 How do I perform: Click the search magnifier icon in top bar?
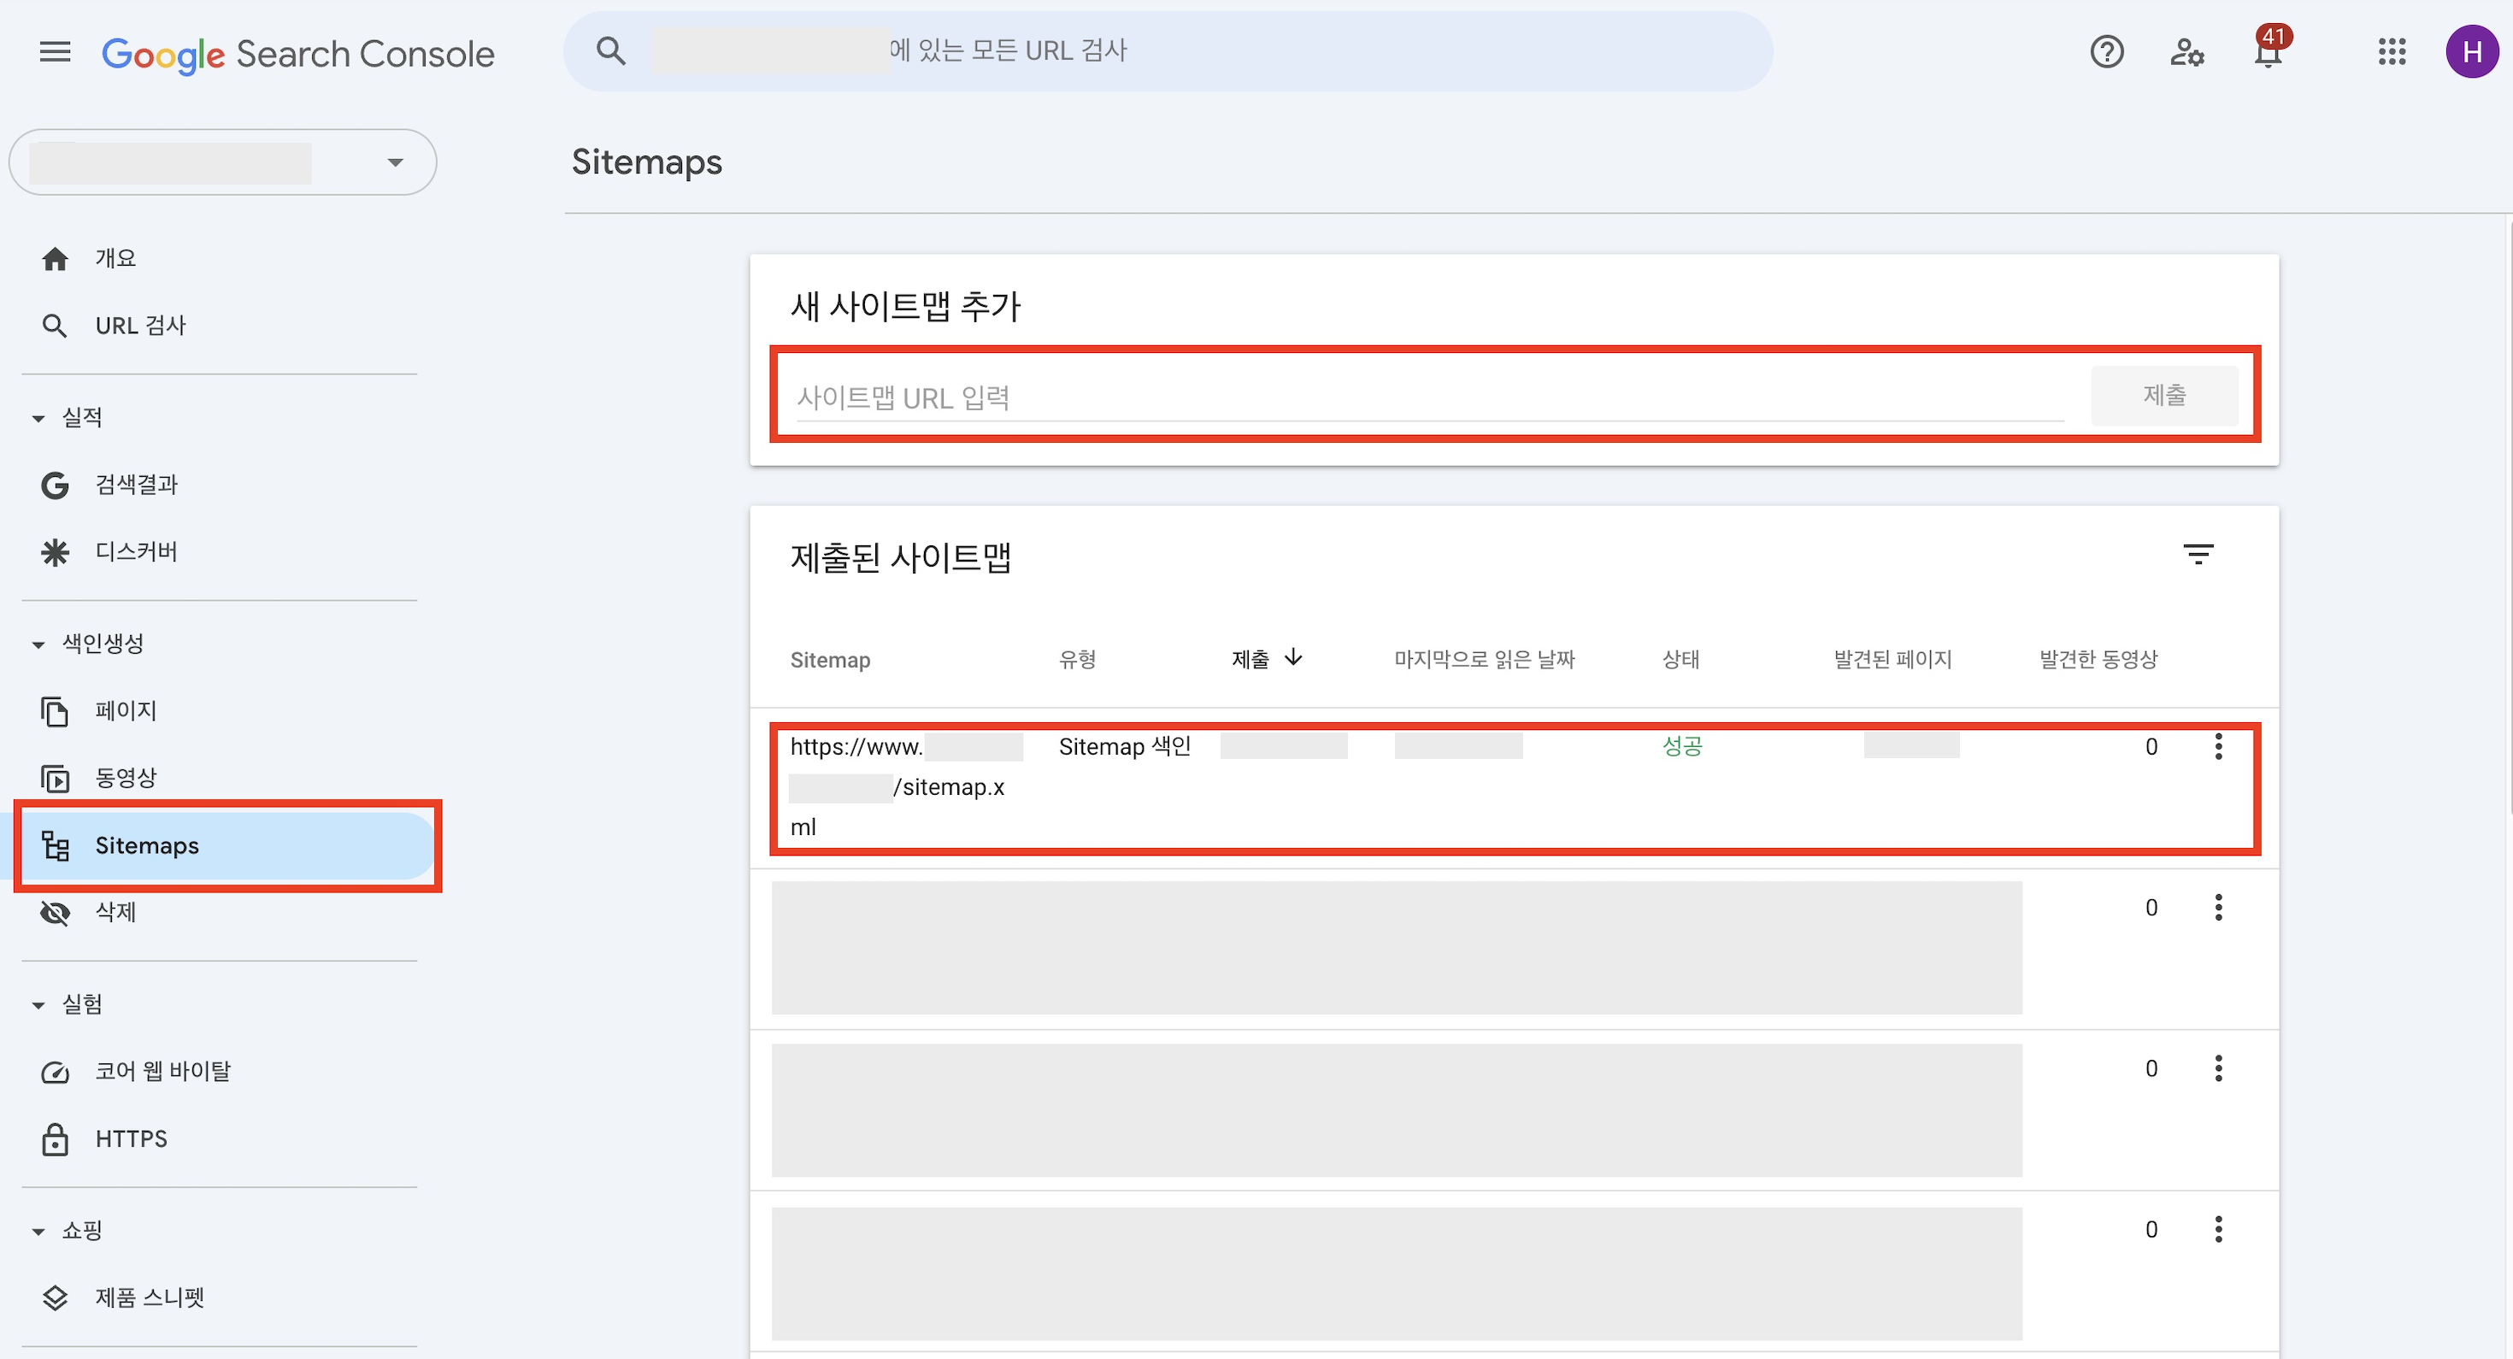[610, 50]
